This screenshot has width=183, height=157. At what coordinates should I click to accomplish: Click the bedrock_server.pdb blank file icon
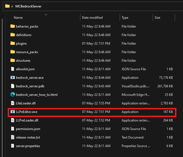click(13, 86)
